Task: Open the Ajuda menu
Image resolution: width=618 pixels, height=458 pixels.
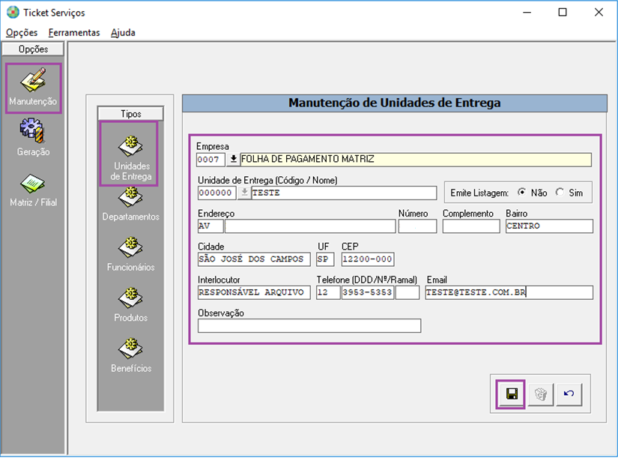Action: [x=123, y=33]
